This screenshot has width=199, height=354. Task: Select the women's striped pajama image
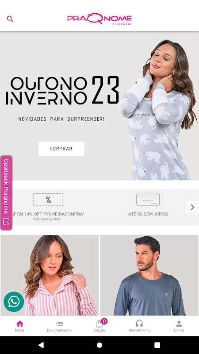click(x=50, y=275)
